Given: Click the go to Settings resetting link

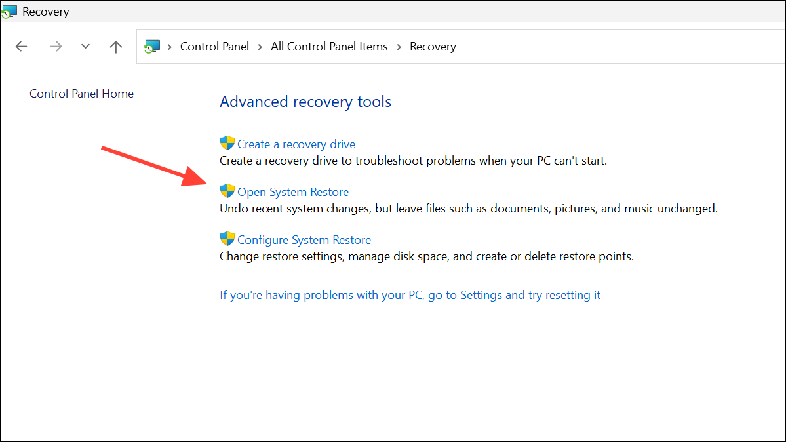Looking at the screenshot, I should click(410, 294).
